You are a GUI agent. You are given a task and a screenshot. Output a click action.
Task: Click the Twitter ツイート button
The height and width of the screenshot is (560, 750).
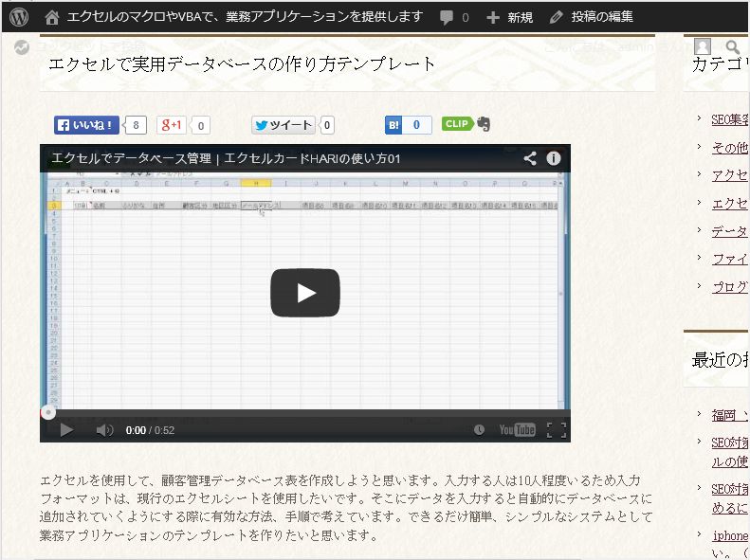click(283, 125)
